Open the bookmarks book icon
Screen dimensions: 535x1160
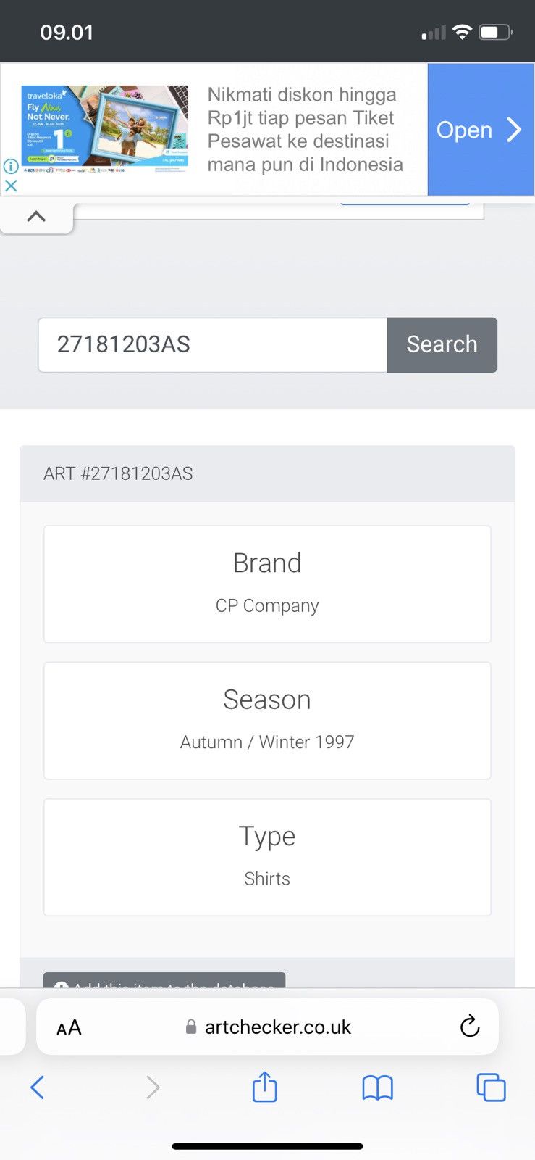tap(377, 1087)
